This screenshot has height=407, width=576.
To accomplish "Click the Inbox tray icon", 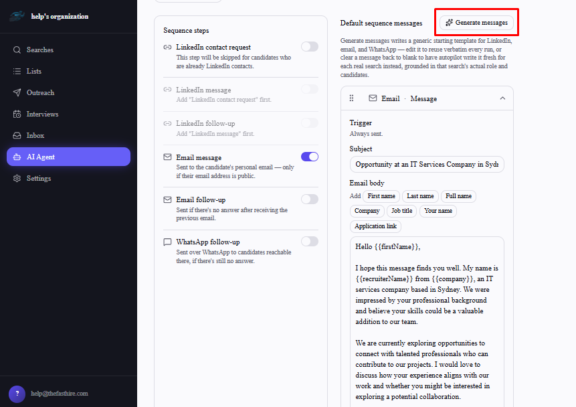I will tap(17, 135).
